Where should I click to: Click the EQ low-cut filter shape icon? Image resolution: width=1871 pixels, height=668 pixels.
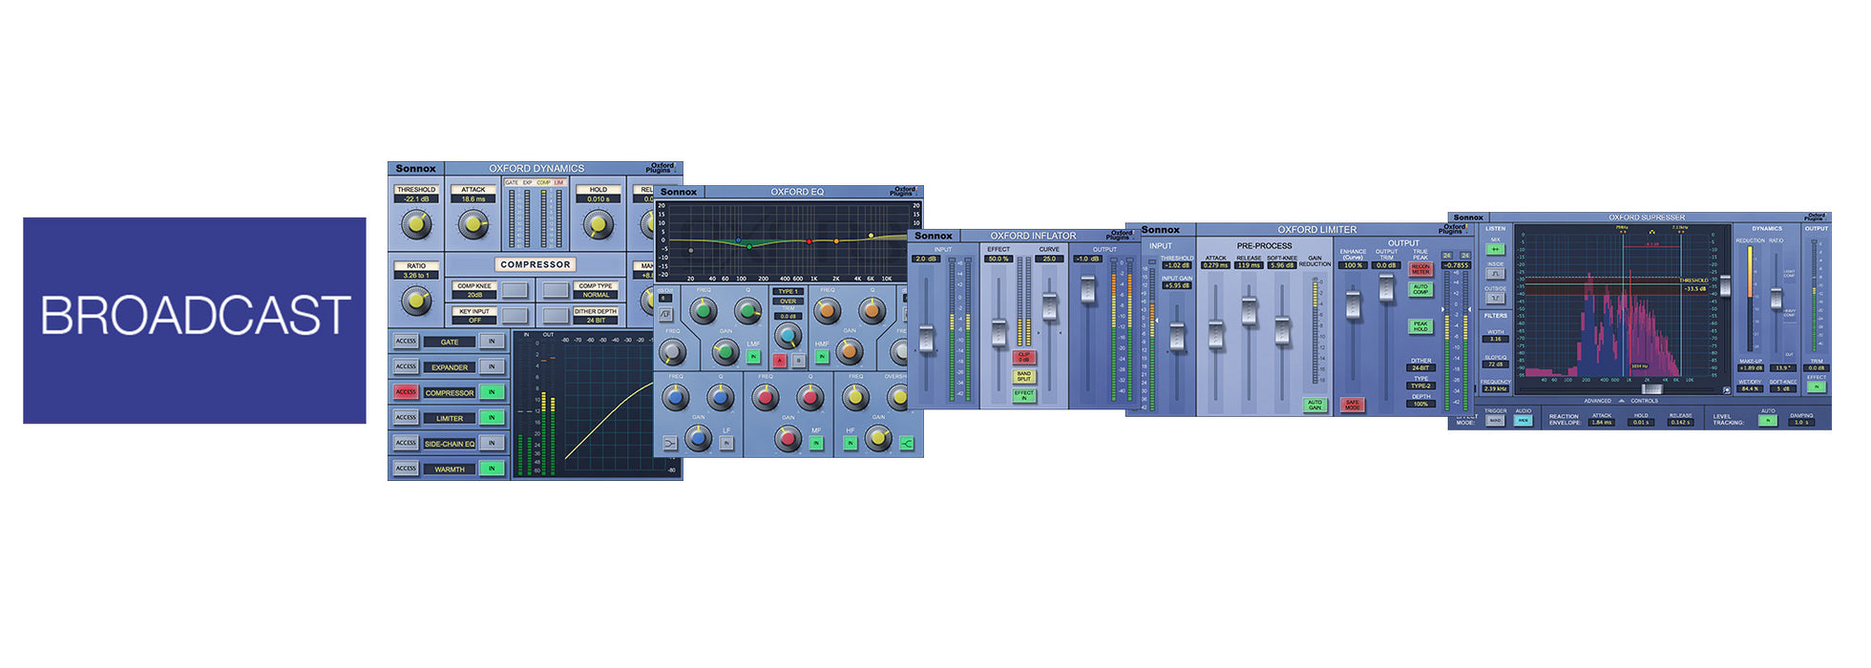[x=665, y=314]
